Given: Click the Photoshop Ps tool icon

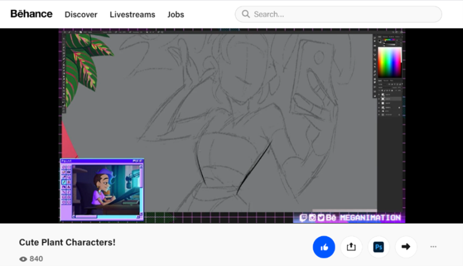Looking at the screenshot, I should coord(379,247).
